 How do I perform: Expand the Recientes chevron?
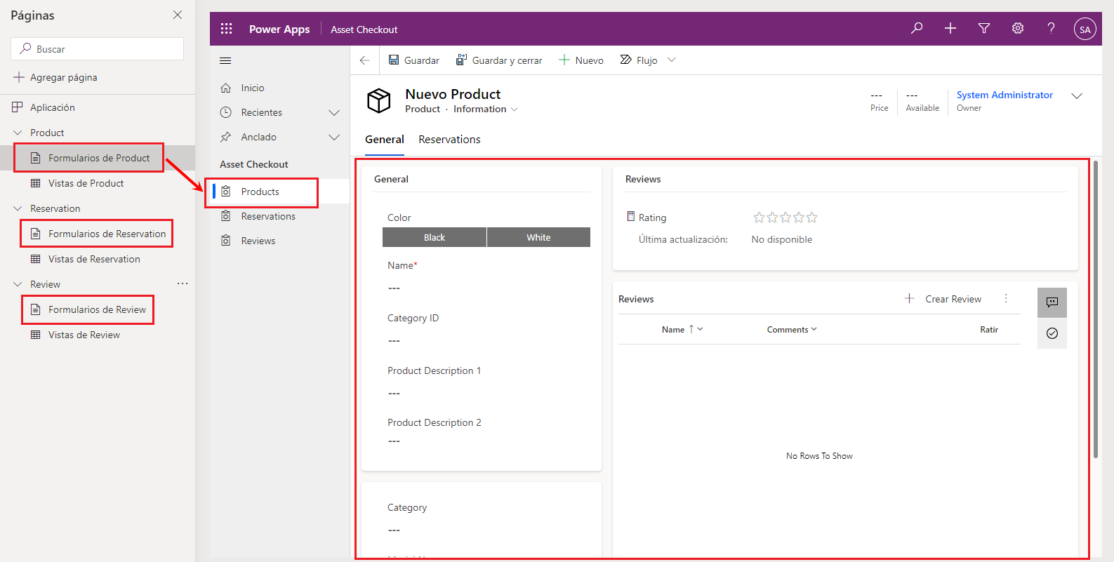pos(334,112)
